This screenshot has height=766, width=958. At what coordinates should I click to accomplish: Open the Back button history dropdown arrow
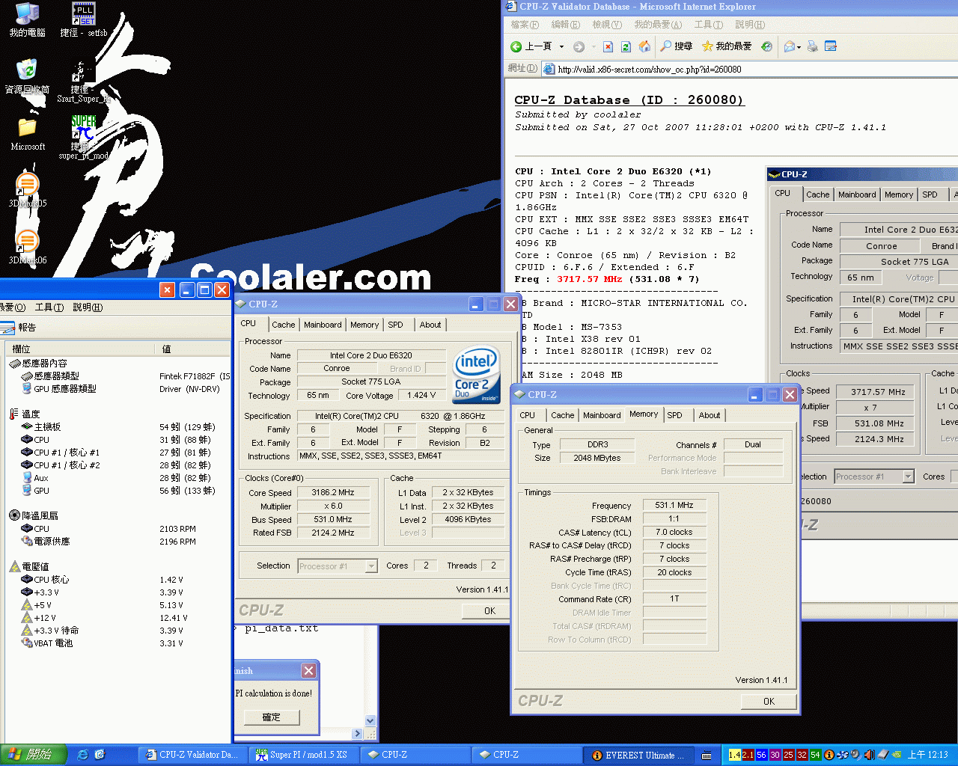[x=561, y=46]
